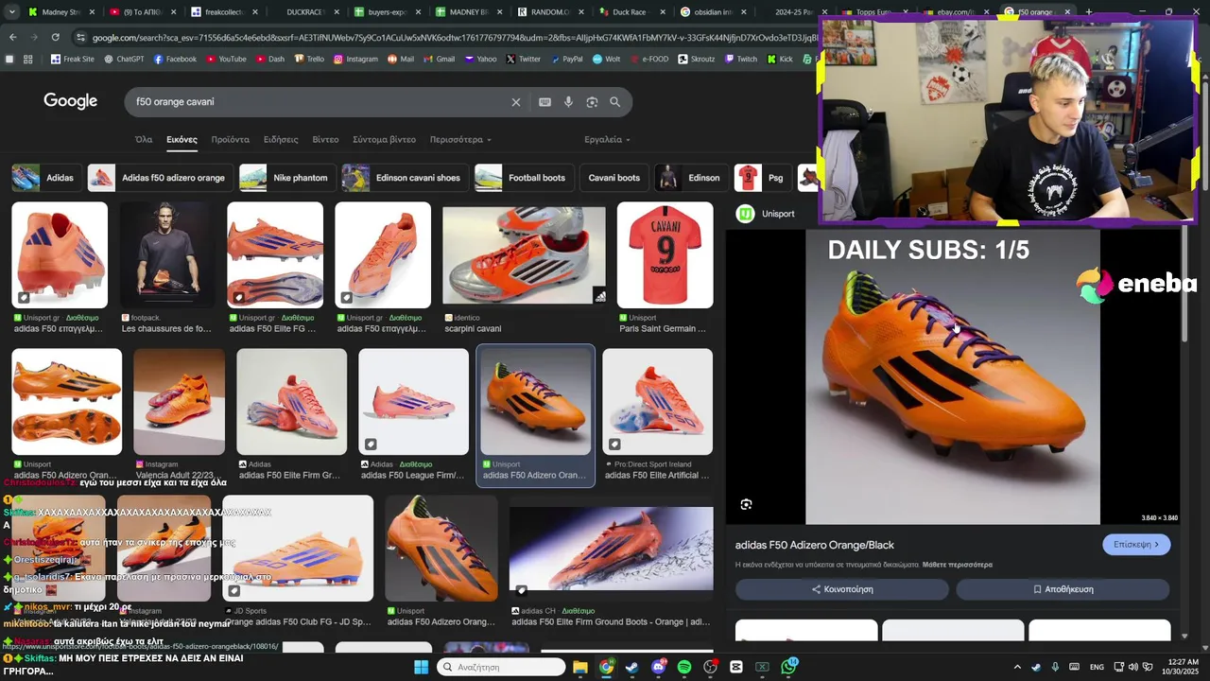Open the adidas F50 League Firm thumbnail

pos(413,402)
